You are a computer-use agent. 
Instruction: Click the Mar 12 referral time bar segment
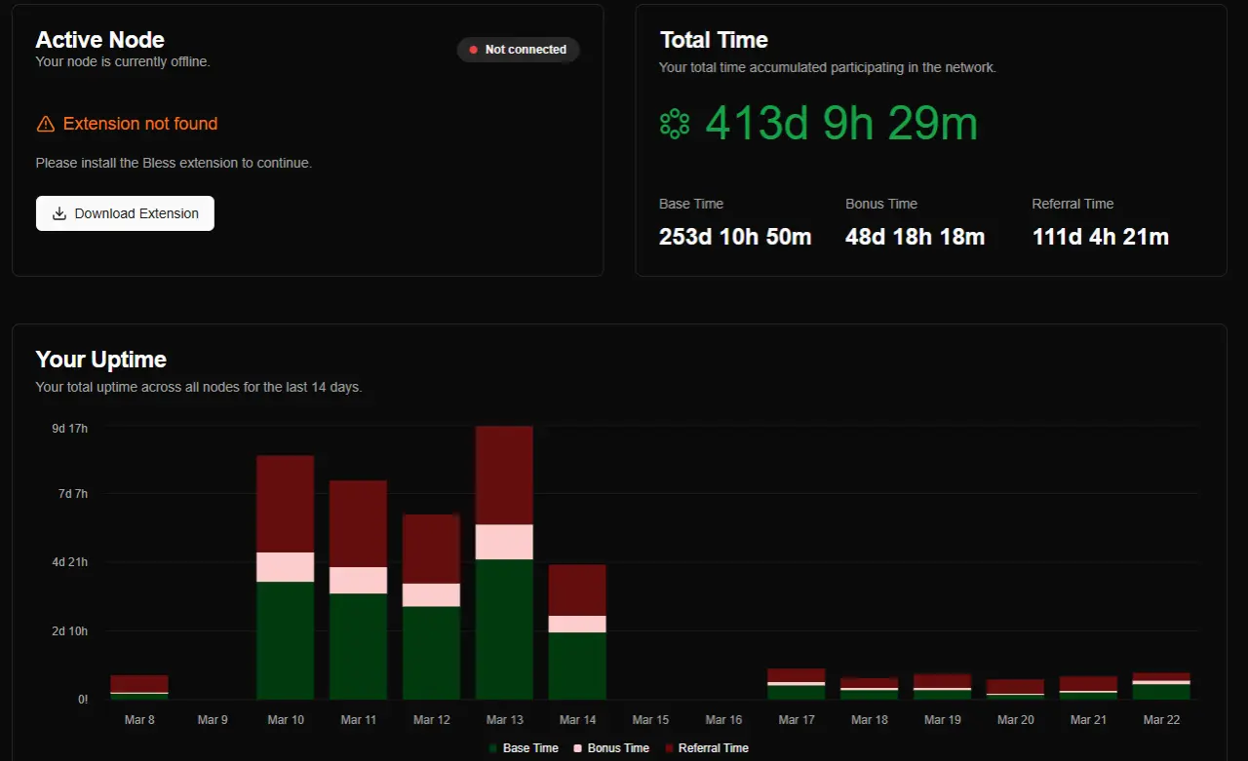coord(431,550)
